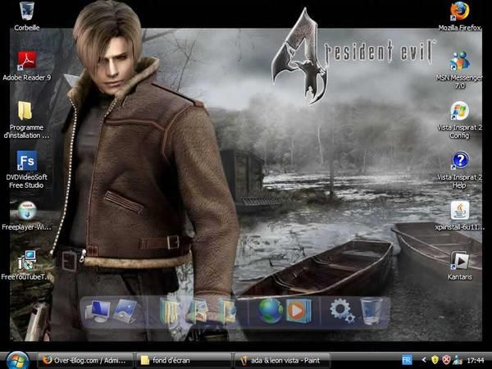Switch to Over-Blog.com / Admi... taskbar window

pyautogui.click(x=85, y=361)
